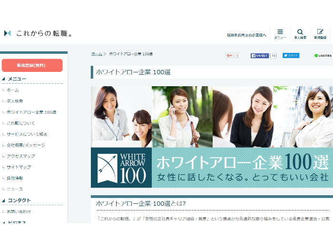This screenshot has width=333, height=250.
Task: Select ホーム in the sidebar menu
Action: tap(13, 90)
